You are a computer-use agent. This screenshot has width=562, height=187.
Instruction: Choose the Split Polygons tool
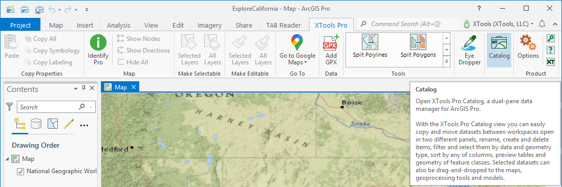point(418,46)
